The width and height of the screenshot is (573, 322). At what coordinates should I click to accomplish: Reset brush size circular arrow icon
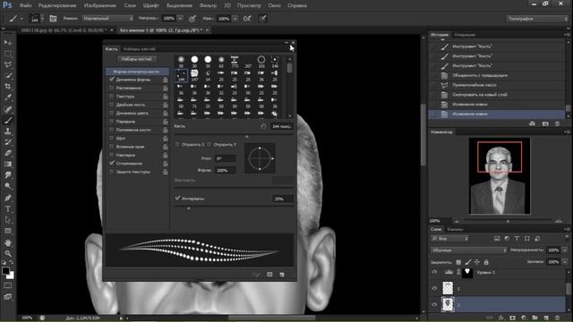pyautogui.click(x=263, y=126)
